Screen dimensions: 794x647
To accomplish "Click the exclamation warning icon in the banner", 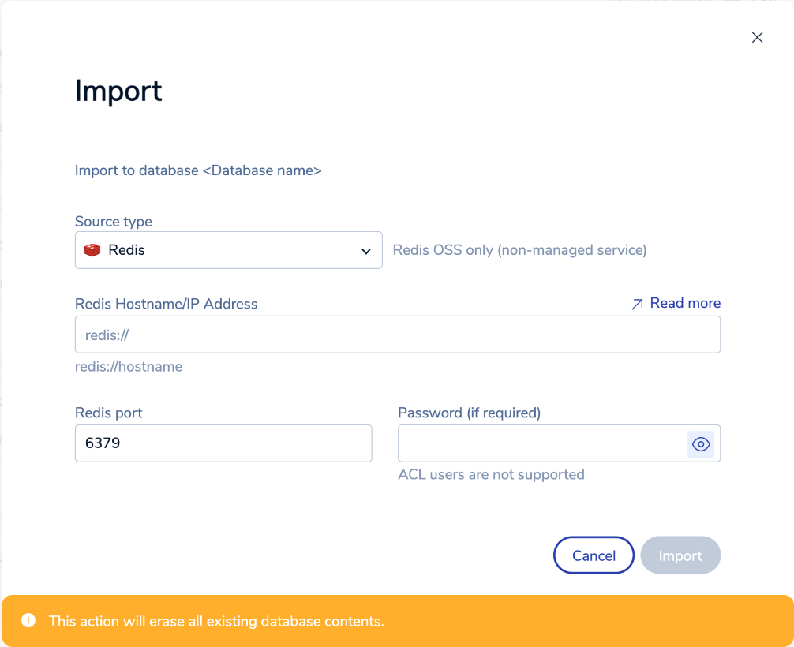I will click(28, 620).
